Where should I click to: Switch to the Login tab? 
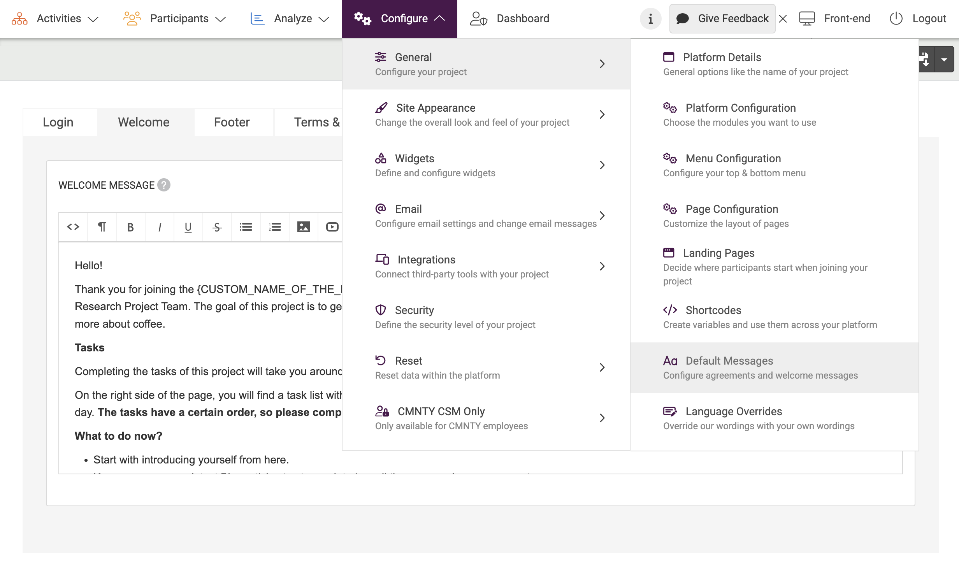point(58,122)
